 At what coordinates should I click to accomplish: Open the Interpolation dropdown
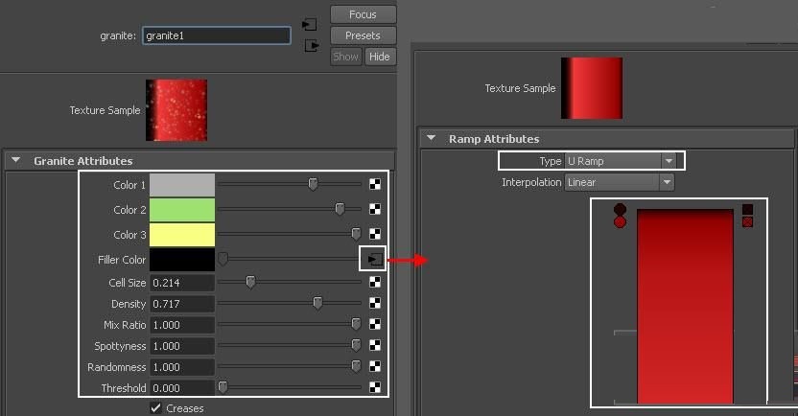pyautogui.click(x=619, y=182)
